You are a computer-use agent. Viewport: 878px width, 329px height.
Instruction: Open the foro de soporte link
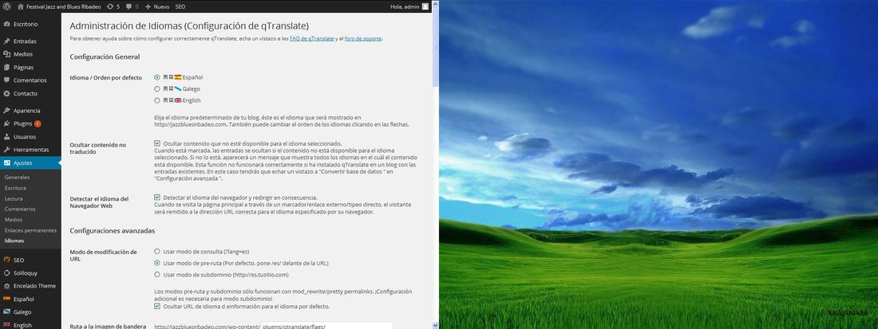[363, 38]
